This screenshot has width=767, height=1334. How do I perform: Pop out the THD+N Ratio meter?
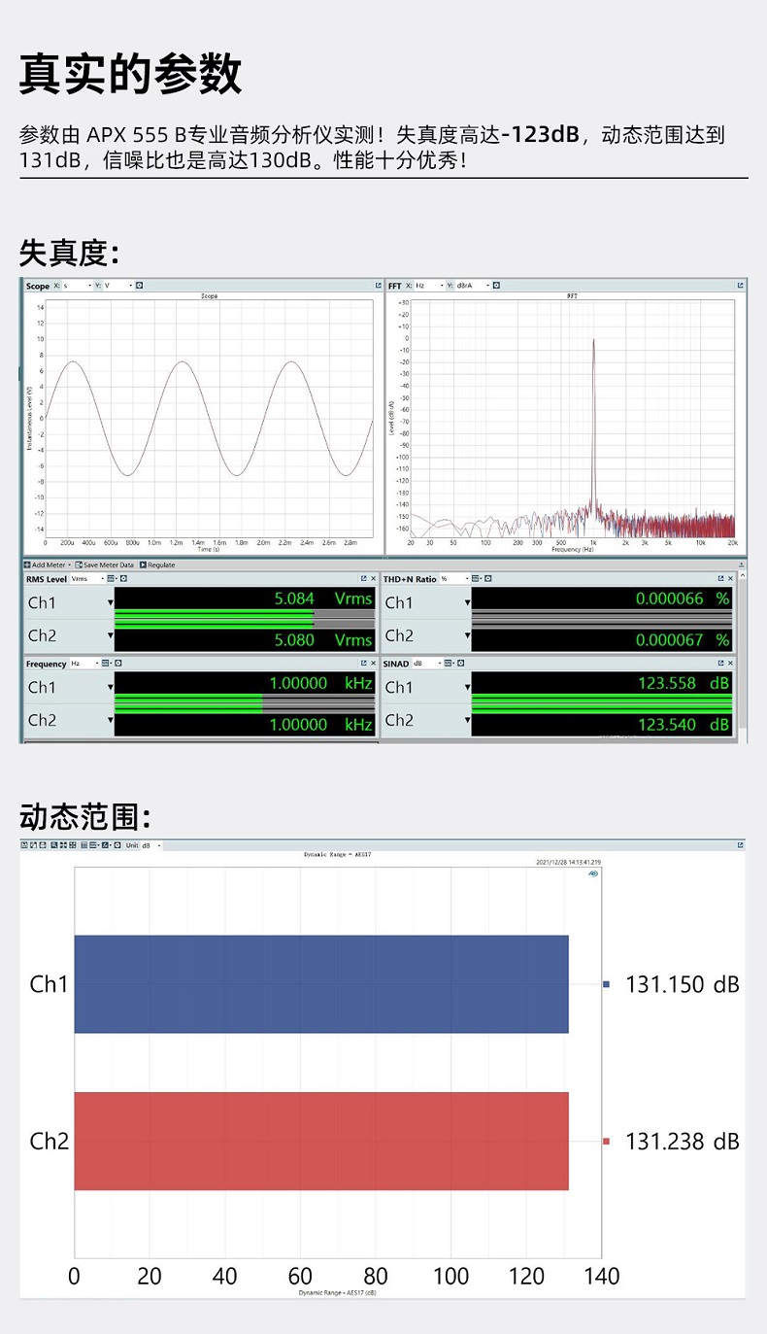720,578
